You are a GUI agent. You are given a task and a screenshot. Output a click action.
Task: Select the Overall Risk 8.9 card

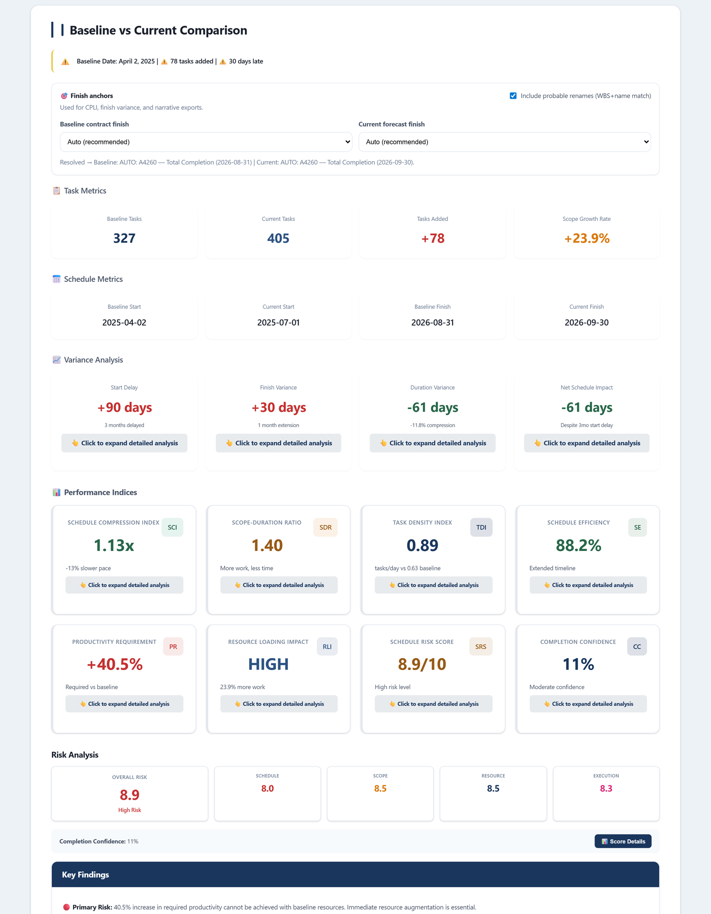tap(130, 794)
